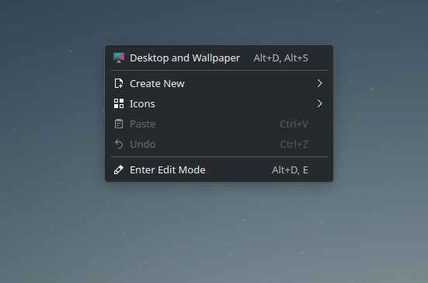Click the Paste clipboard icon
This screenshot has width=428, height=283.
[119, 124]
